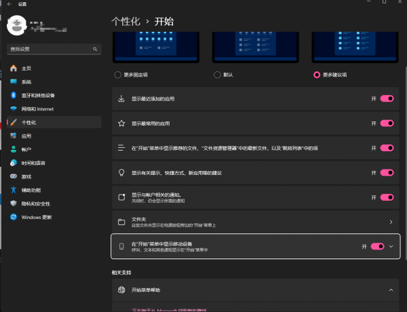
Task: Click the 设置 window title text
Action: [x=22, y=4]
